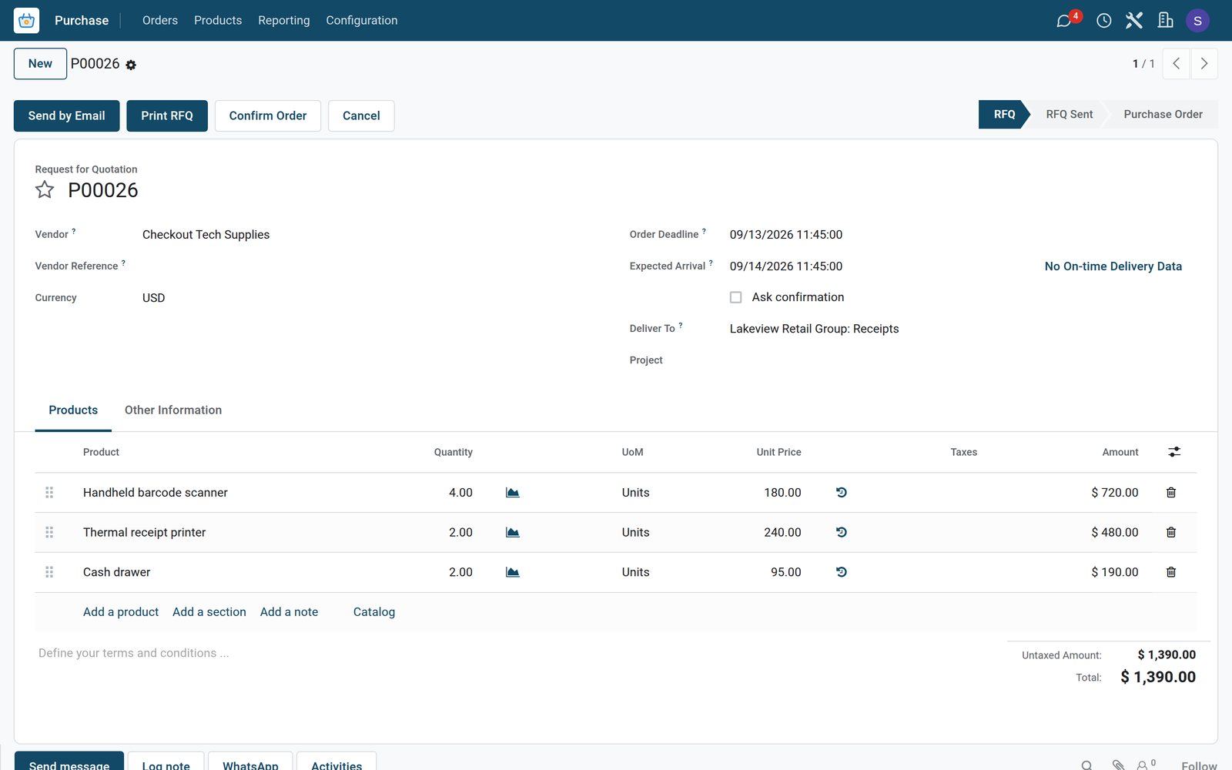The width and height of the screenshot is (1232, 770).
Task: Open the company switcher building icon
Action: (x=1166, y=21)
